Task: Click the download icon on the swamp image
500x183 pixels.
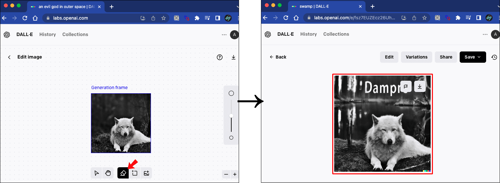Action: (x=420, y=87)
